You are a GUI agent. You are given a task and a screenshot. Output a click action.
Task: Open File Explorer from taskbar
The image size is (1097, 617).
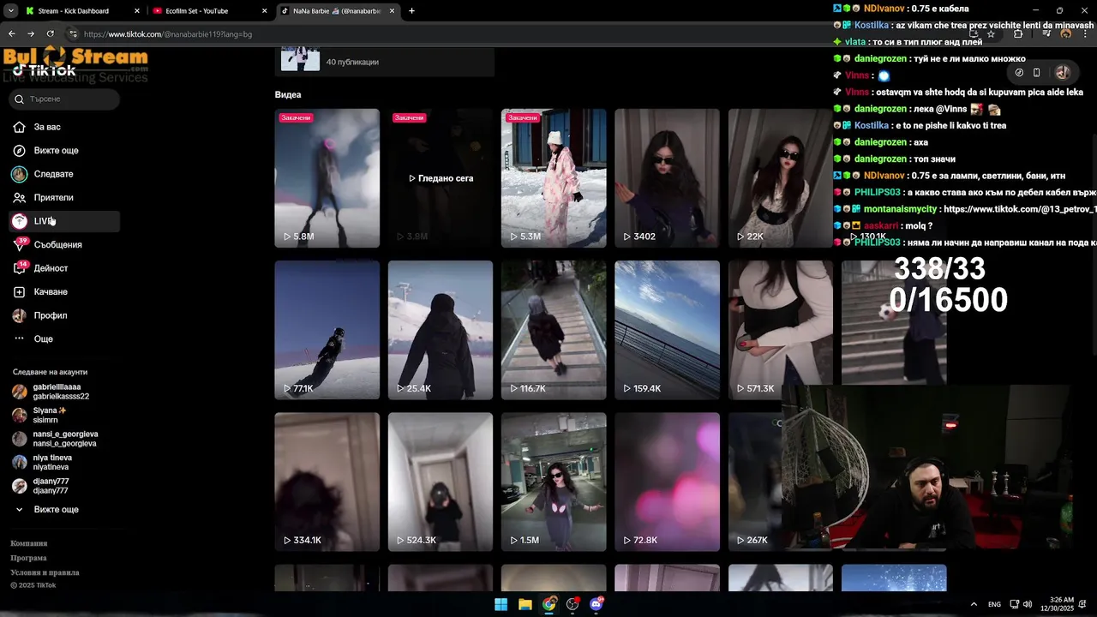(525, 604)
